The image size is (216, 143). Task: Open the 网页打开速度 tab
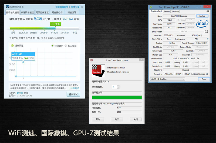pyautogui.click(x=42, y=12)
